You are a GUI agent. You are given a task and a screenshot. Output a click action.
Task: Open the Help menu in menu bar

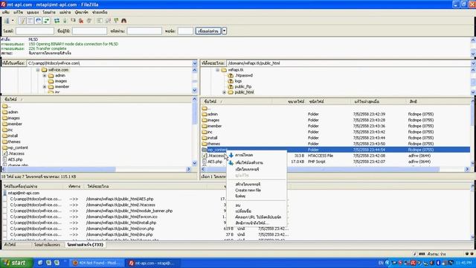click(100, 13)
